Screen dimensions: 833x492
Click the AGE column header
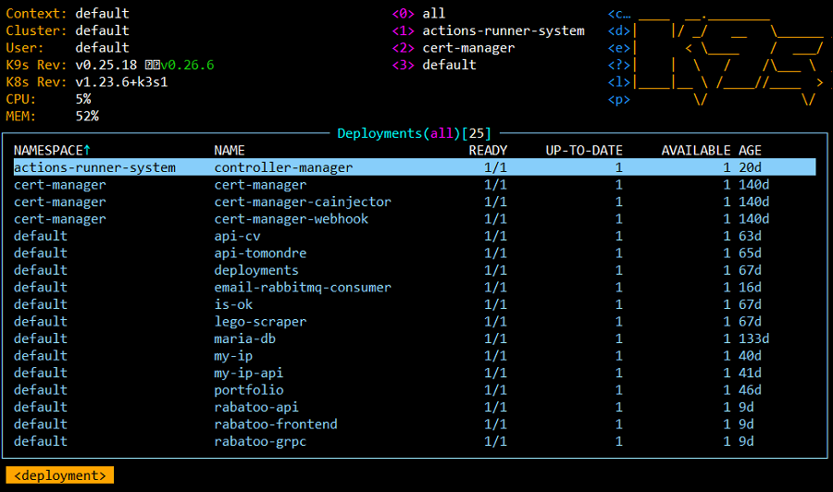[750, 150]
